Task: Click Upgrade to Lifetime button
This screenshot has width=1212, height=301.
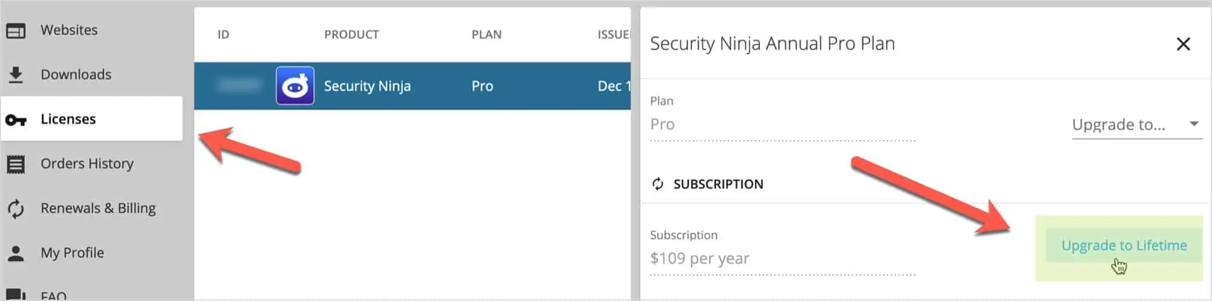Action: 1124,245
